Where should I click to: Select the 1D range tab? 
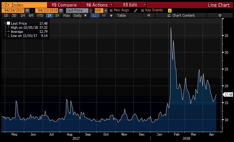[x=6, y=15]
